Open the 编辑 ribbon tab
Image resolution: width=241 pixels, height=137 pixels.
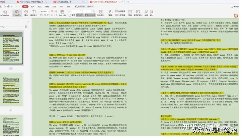(47, 6)
